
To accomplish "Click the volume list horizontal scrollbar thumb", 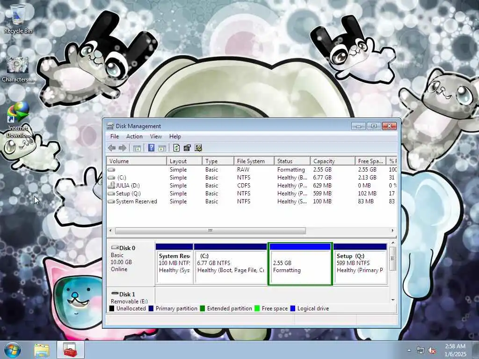I will point(210,230).
